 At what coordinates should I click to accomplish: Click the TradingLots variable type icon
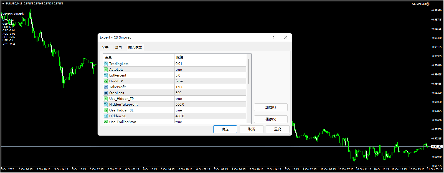click(106, 64)
